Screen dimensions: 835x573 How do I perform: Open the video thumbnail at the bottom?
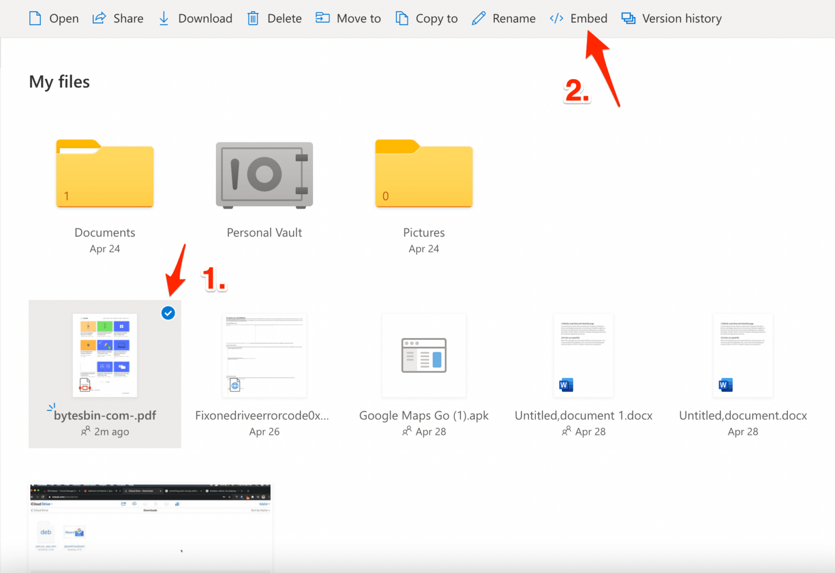(150, 526)
